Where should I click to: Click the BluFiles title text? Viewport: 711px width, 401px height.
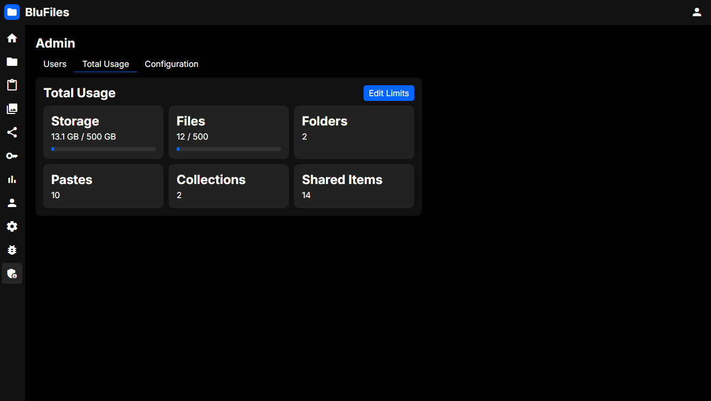point(47,13)
